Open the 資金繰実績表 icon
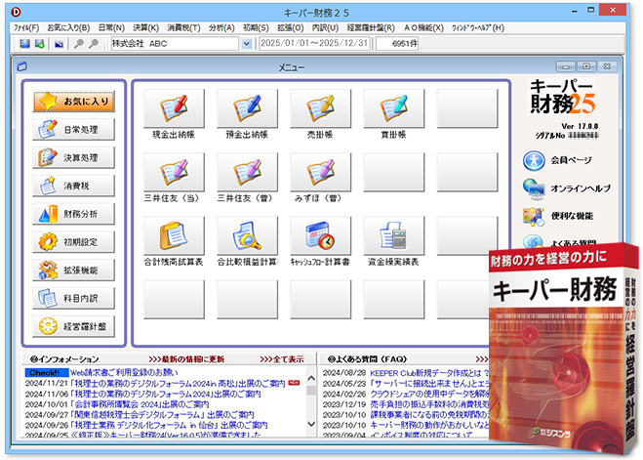The width and height of the screenshot is (643, 460). pos(394,235)
